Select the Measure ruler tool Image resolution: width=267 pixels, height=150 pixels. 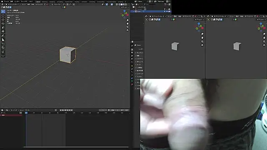[x=3, y=40]
